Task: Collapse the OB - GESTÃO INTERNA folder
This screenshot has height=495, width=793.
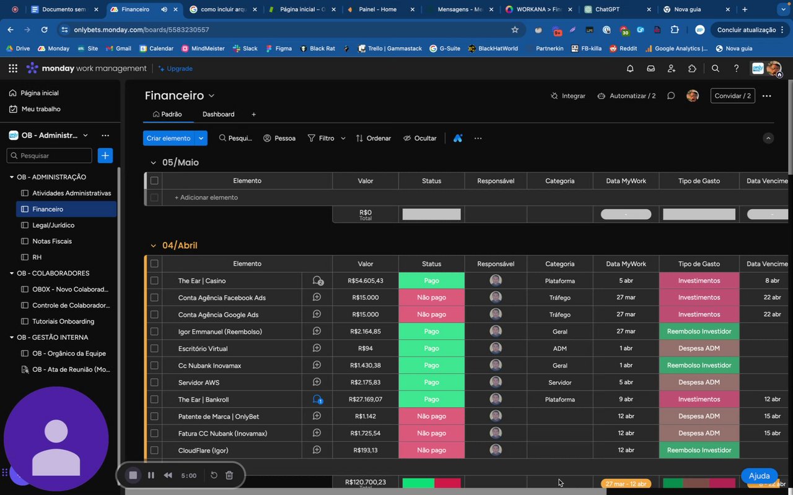Action: (12, 337)
